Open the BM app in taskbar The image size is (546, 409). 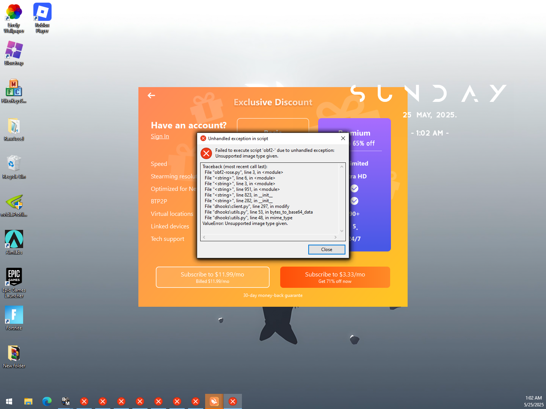pos(66,401)
